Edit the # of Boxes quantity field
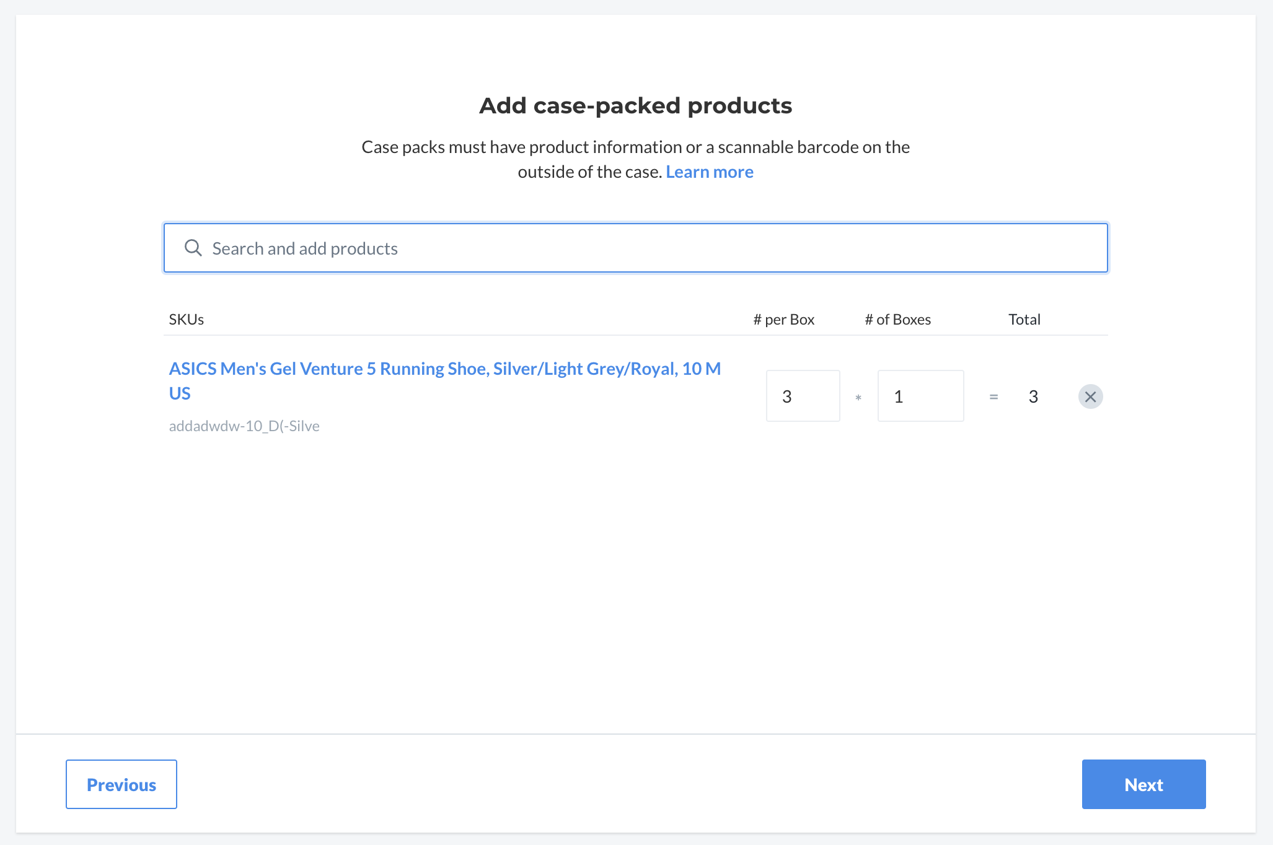The image size is (1273, 845). coord(921,396)
